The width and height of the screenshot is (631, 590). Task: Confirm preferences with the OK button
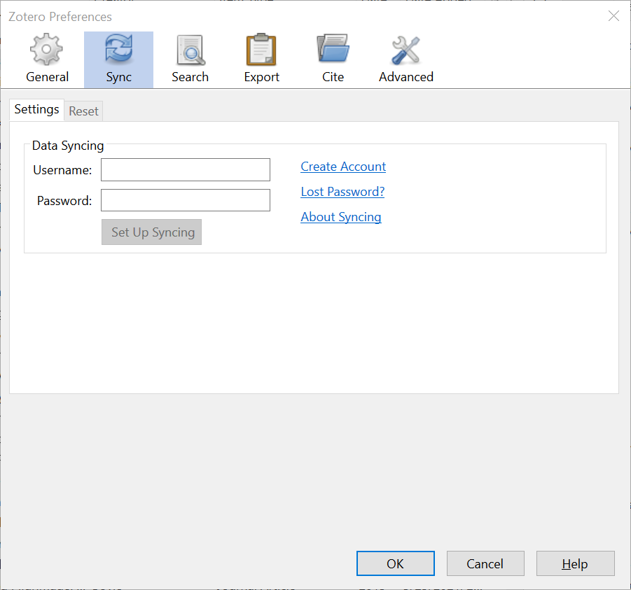coord(395,563)
